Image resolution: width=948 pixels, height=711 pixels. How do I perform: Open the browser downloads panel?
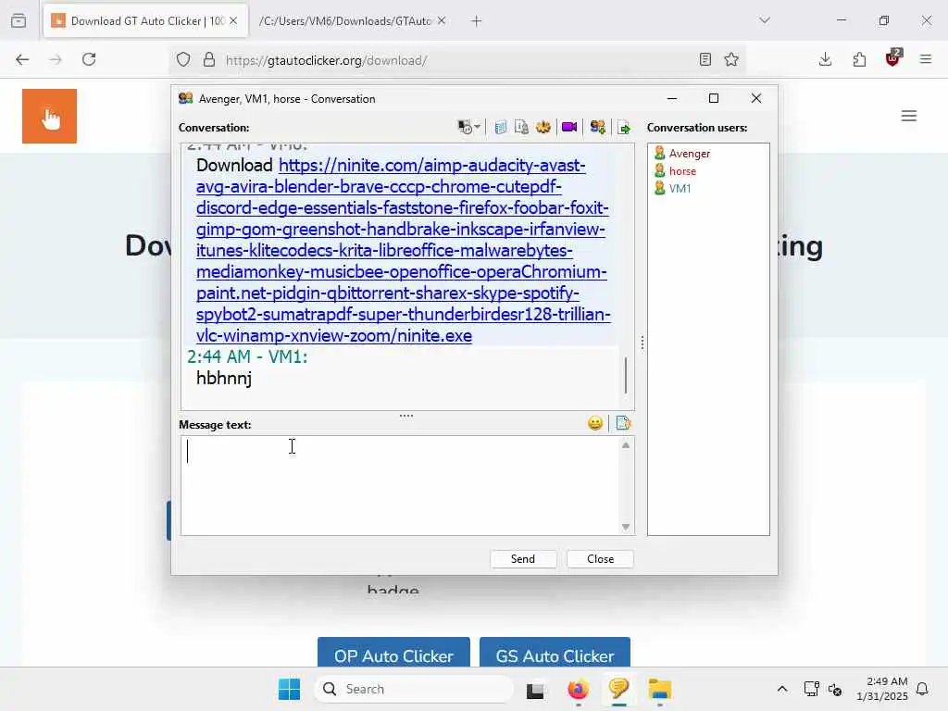825,59
